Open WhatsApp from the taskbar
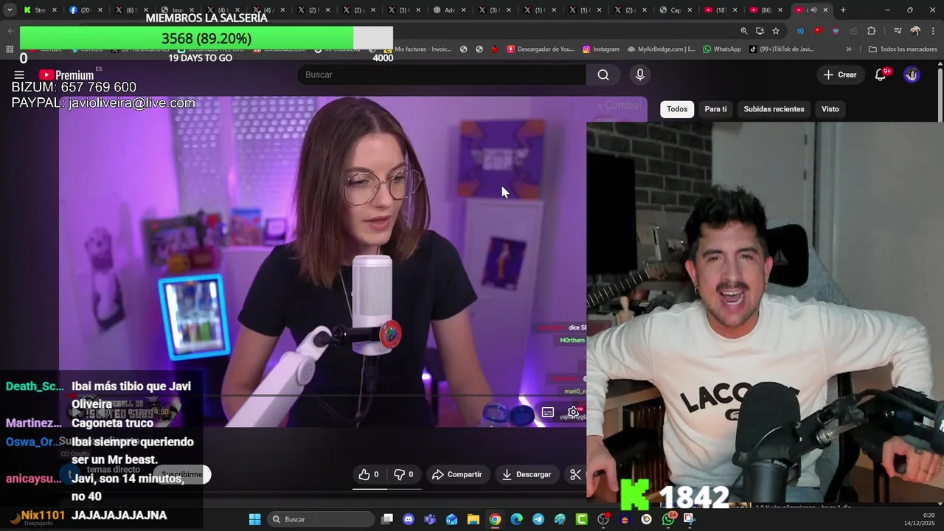This screenshot has height=531, width=944. 668,519
